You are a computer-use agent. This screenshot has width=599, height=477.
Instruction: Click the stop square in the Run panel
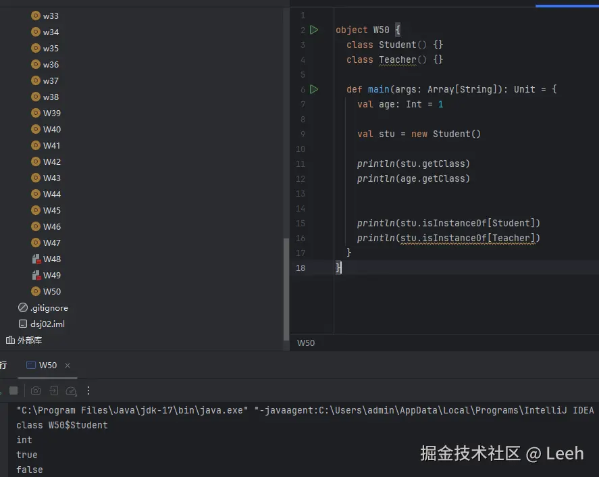pos(14,391)
